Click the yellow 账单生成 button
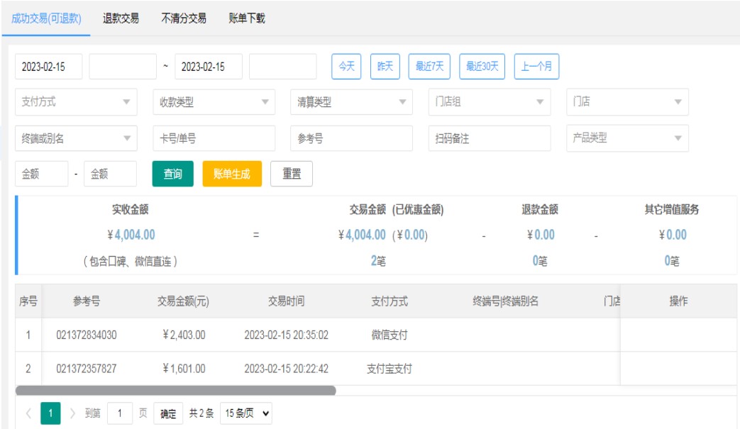Image resolution: width=740 pixels, height=429 pixels. pyautogui.click(x=232, y=174)
